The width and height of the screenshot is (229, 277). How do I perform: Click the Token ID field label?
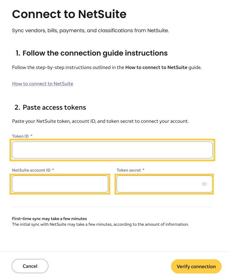point(20,136)
